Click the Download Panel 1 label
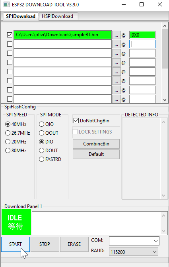This screenshot has width=169, height=267. 23,206
